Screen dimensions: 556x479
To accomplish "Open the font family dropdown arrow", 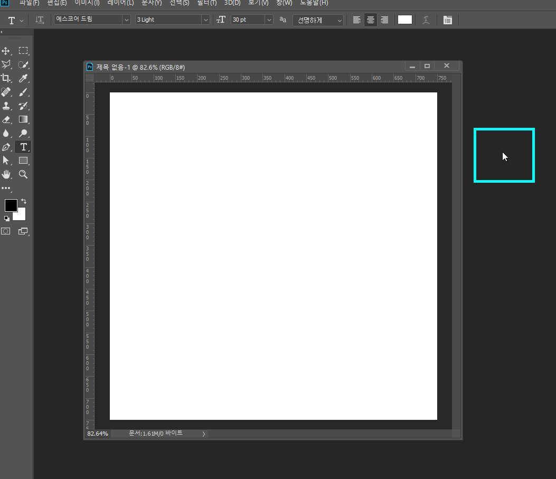I will 127,20.
